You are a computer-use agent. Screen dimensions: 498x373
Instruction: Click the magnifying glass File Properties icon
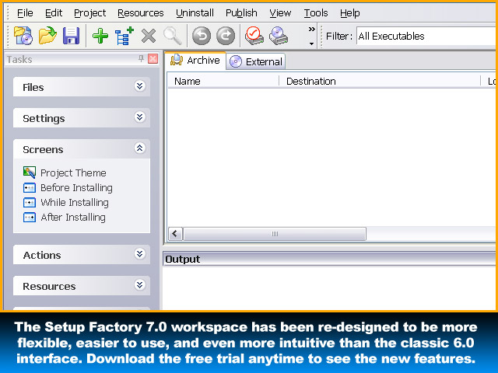[x=173, y=36]
